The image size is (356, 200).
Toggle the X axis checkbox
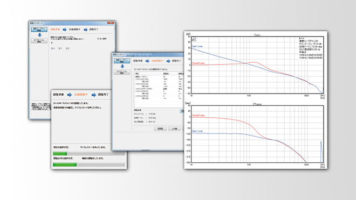tap(53, 48)
